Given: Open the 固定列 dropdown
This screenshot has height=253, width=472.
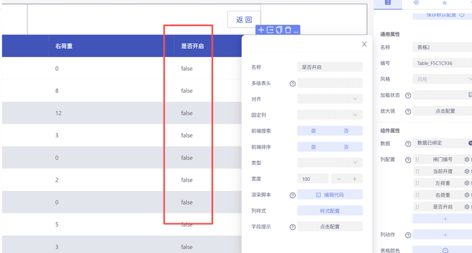Looking at the screenshot, I should coord(330,115).
